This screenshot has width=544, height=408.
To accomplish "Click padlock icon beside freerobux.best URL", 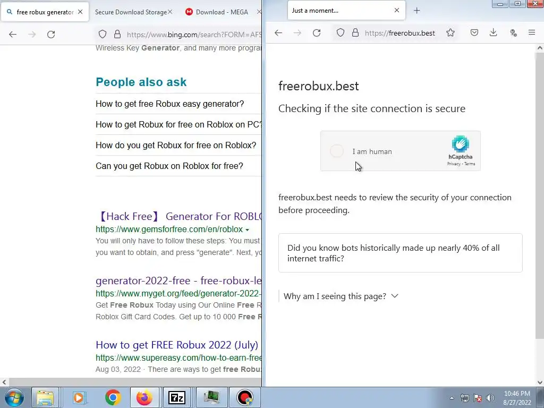I will [355, 33].
